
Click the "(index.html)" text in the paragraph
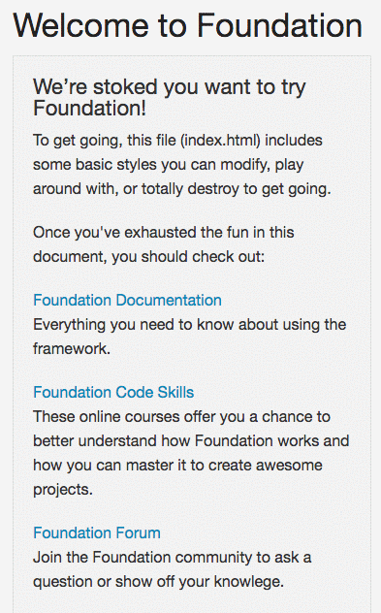coord(220,141)
